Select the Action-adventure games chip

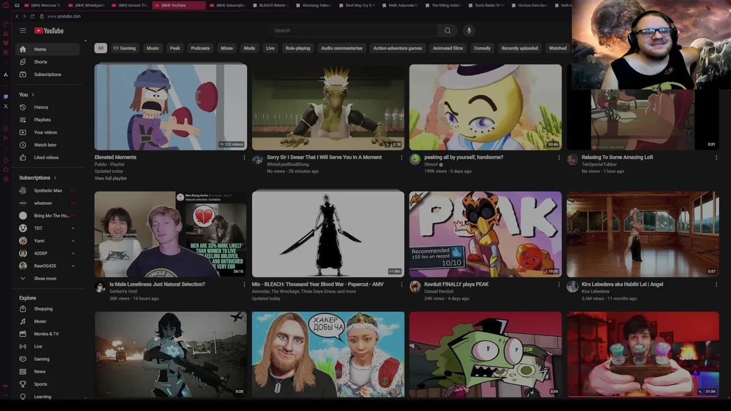point(397,48)
